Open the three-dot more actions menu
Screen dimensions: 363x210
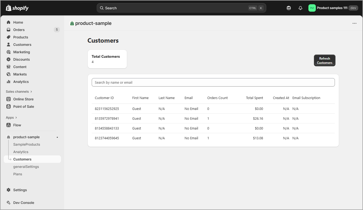click(x=354, y=23)
